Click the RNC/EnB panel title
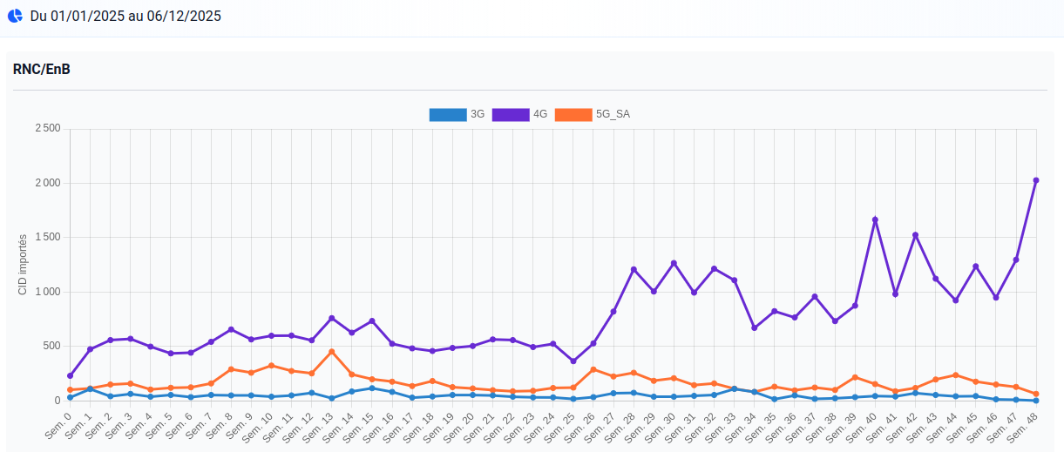 point(42,70)
